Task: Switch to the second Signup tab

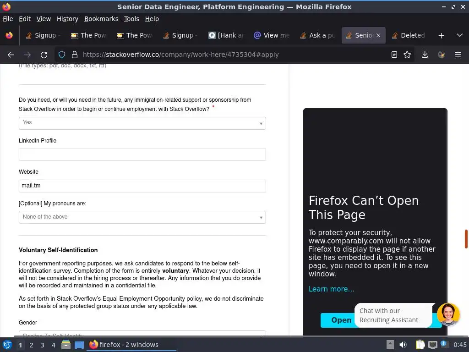Action: tap(180, 35)
